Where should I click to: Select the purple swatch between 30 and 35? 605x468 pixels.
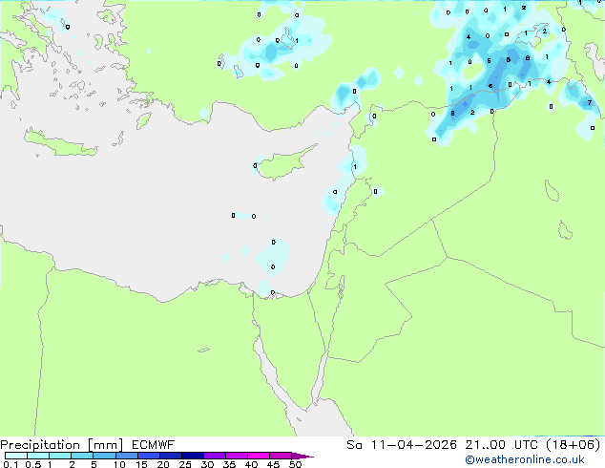point(214,456)
